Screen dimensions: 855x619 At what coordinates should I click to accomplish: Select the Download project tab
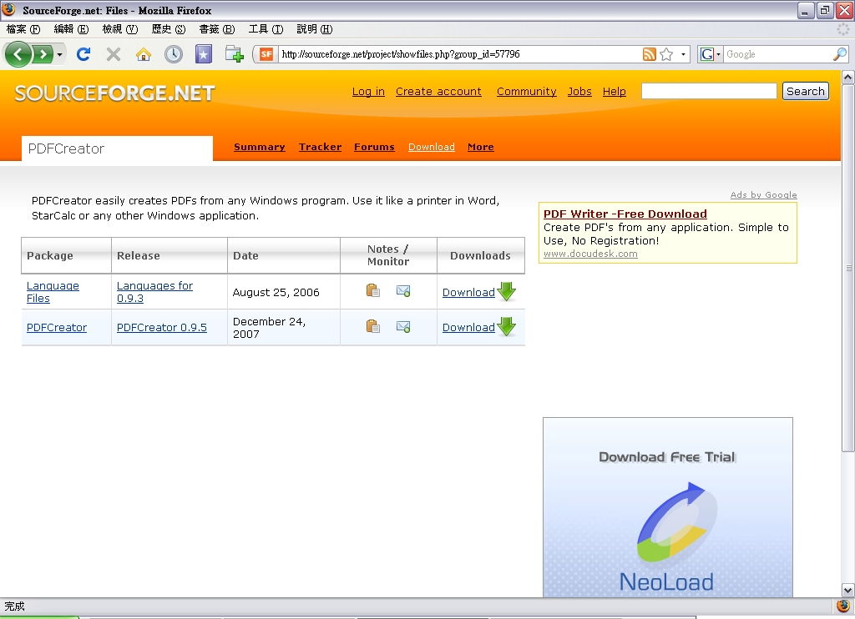[432, 147]
